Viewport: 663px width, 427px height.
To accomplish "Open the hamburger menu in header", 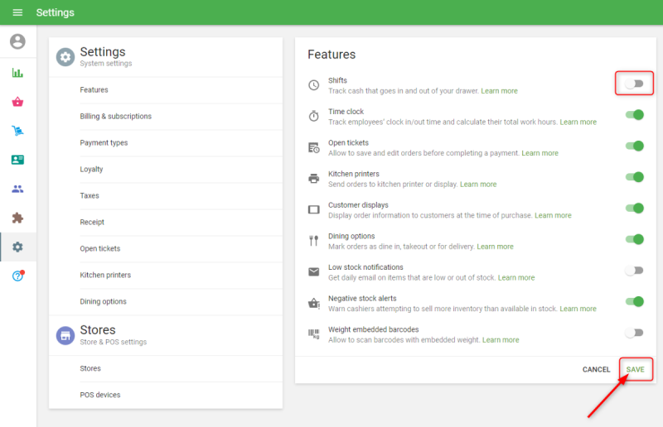I will 17,12.
